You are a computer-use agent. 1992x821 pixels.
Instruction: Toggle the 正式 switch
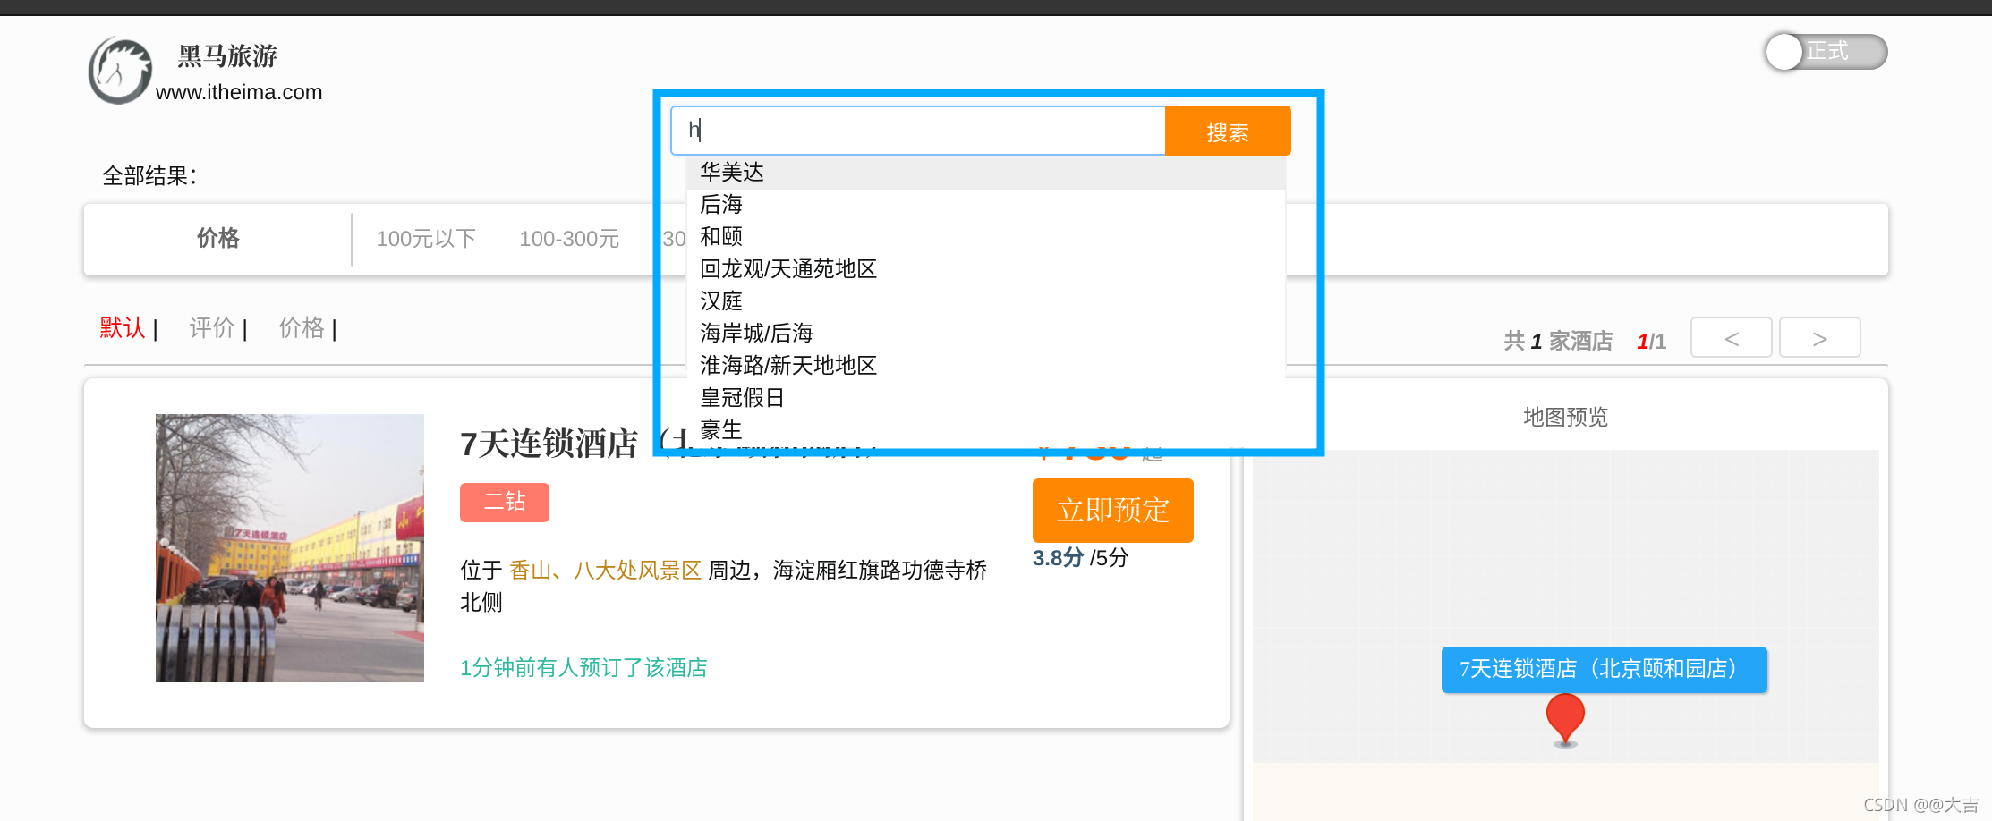coord(1826,52)
